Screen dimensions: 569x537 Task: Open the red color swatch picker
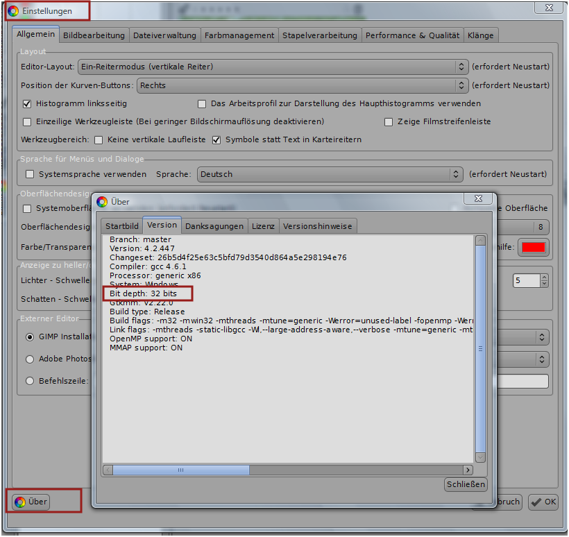click(x=533, y=248)
